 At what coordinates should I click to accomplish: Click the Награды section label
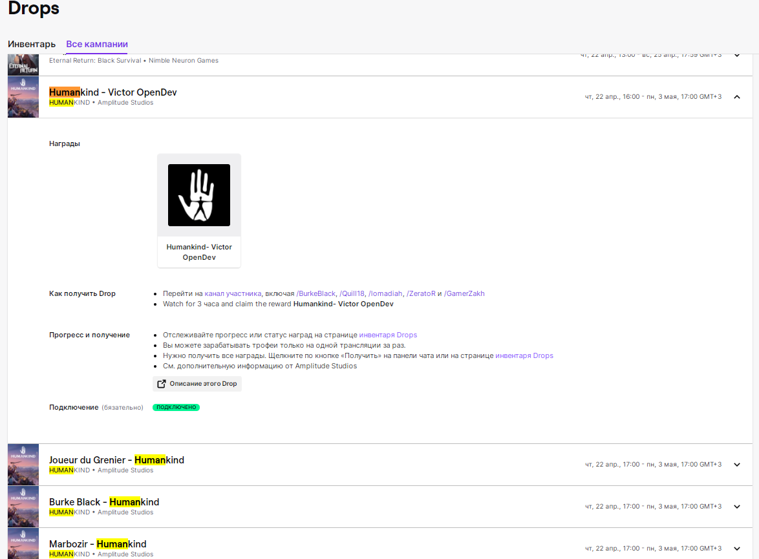pyautogui.click(x=65, y=143)
